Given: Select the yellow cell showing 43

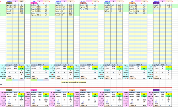Looking at the screenshot, I should tap(95, 94).
